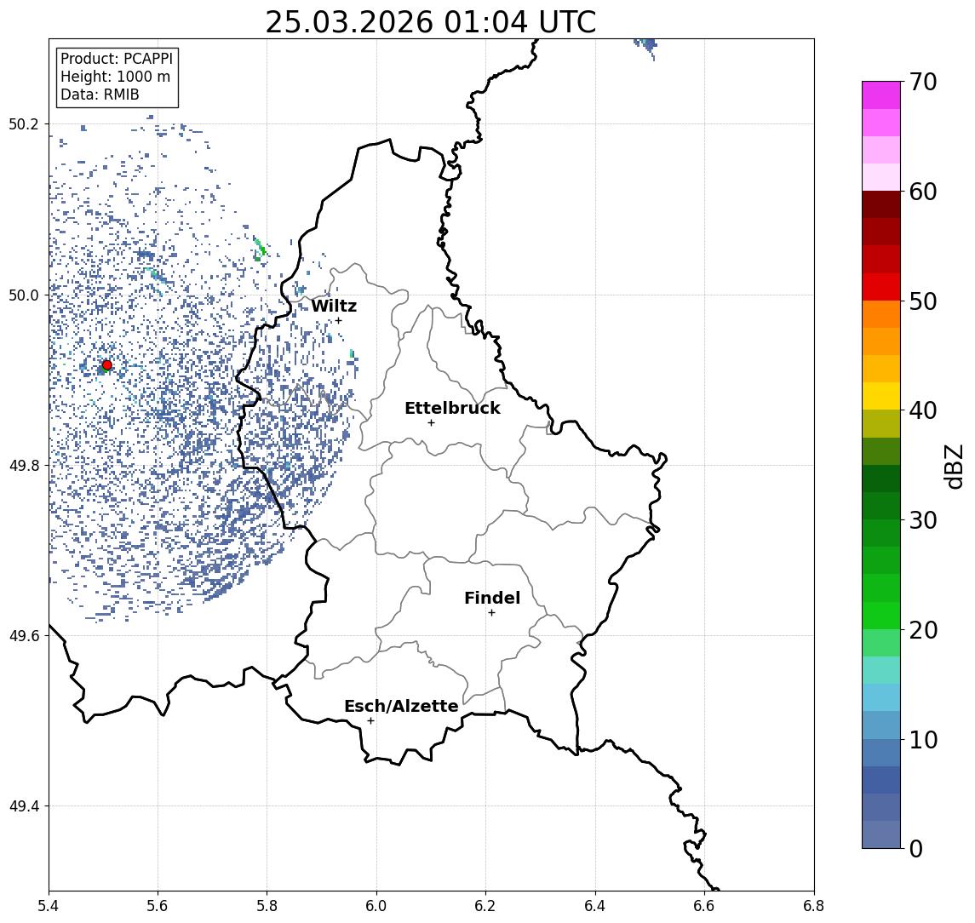Click longitude axis label 5.4
Image resolution: width=975 pixels, height=923 pixels.
click(49, 906)
